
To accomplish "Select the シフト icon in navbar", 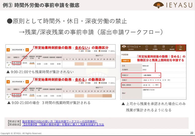I will click(x=164, y=47).
